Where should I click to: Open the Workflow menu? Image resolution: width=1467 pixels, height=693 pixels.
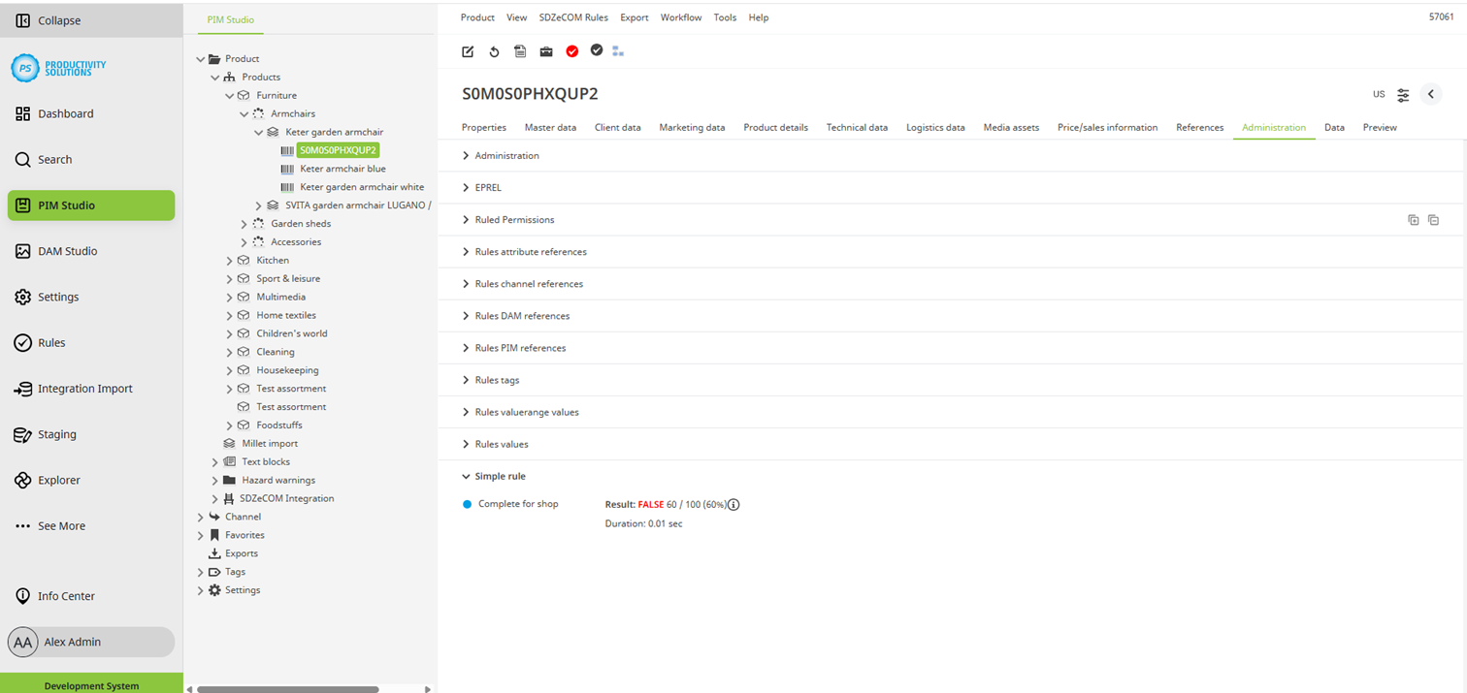click(680, 17)
